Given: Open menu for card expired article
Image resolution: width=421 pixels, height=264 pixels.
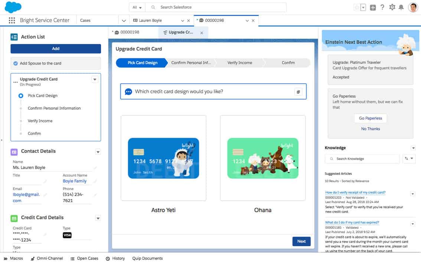Looking at the screenshot, I should tap(413, 224).
